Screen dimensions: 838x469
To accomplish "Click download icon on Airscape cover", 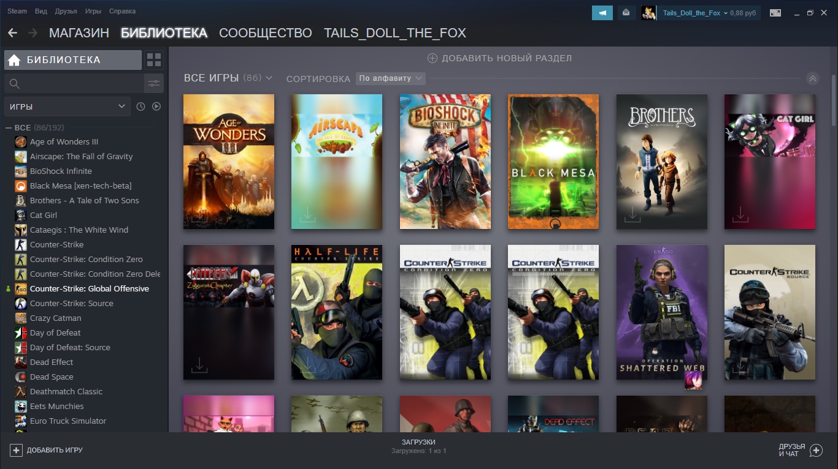I will 307,215.
